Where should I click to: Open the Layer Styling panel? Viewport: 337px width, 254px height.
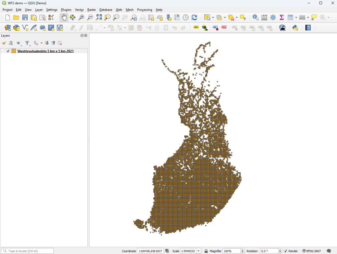pyautogui.click(x=4, y=43)
